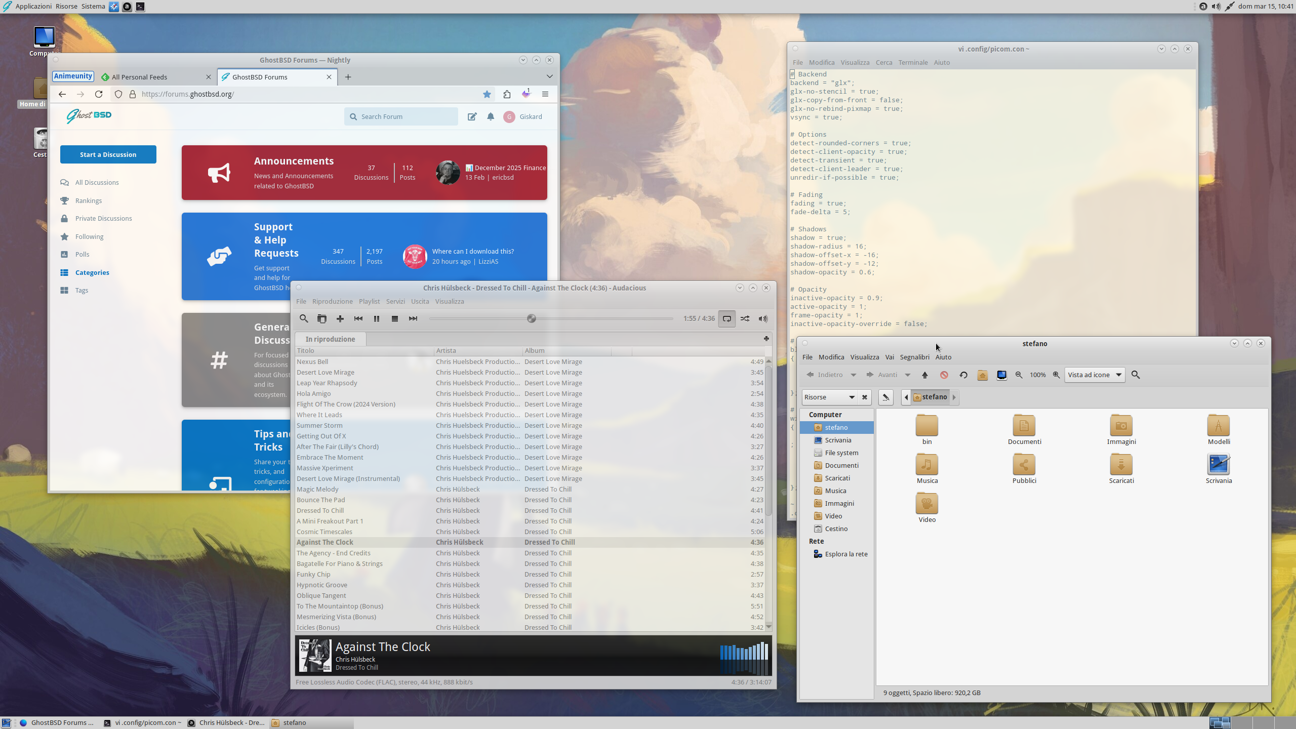This screenshot has height=729, width=1296.
Task: Go to the parent folder in Caja
Action: tap(924, 375)
